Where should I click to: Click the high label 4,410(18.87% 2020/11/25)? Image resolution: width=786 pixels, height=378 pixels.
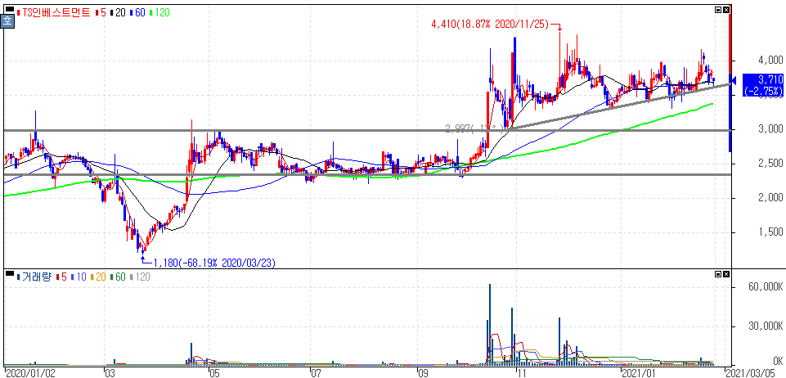click(x=490, y=24)
